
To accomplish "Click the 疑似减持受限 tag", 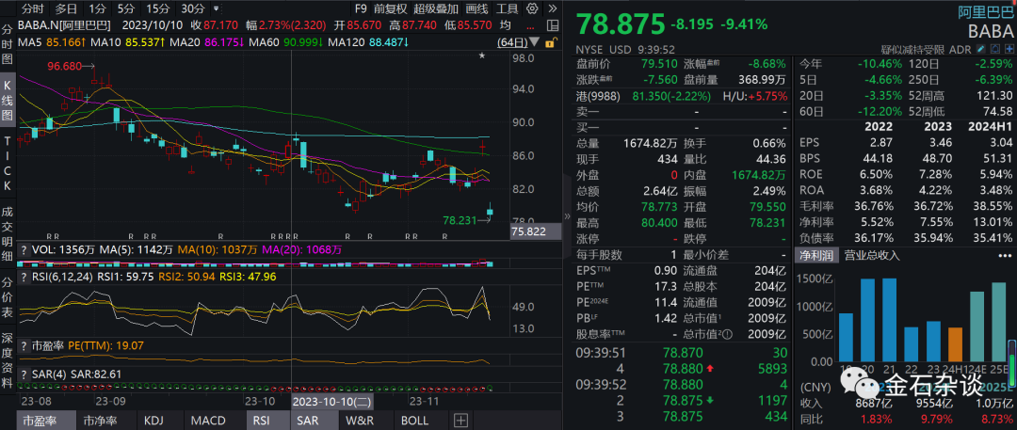I will click(x=912, y=49).
